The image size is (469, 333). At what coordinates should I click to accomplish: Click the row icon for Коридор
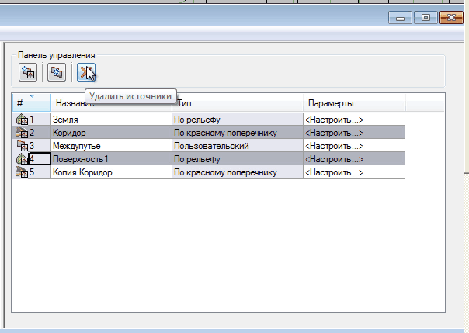[22, 133]
